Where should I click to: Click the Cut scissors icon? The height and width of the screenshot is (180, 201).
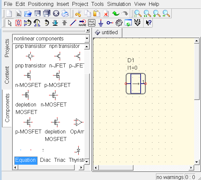78,14
